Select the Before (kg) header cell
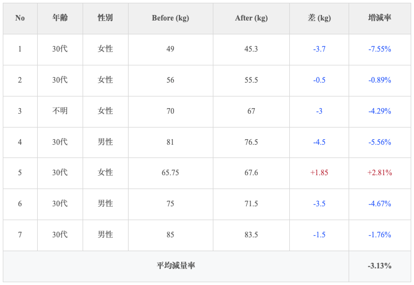 pyautogui.click(x=170, y=18)
